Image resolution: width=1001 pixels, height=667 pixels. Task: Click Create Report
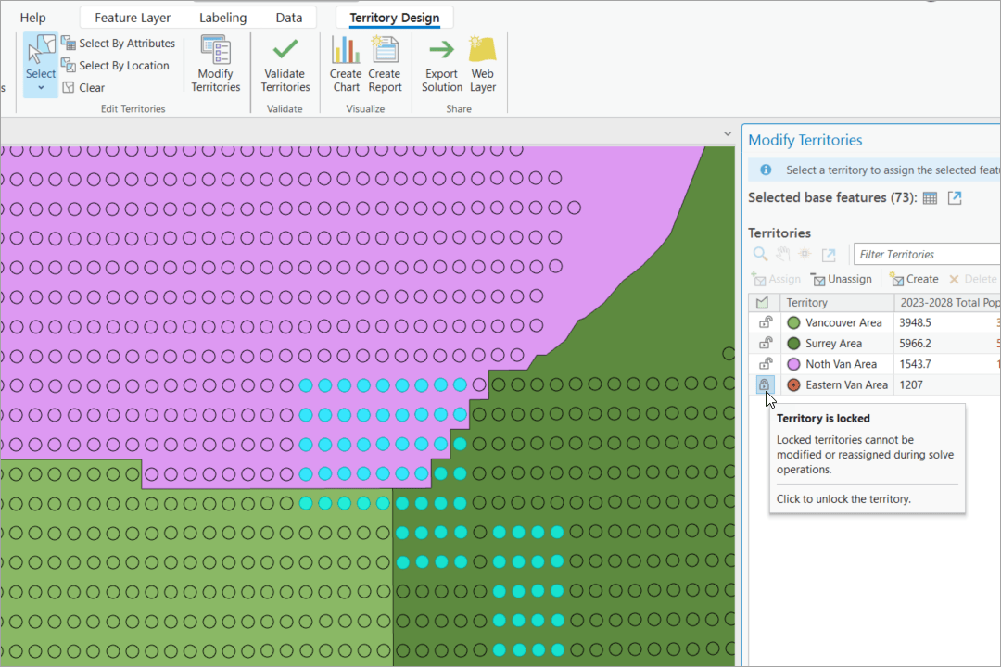tap(385, 64)
